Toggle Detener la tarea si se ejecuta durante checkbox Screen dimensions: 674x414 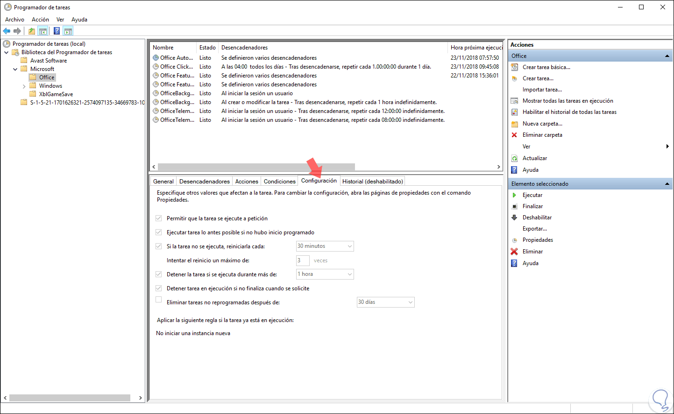pyautogui.click(x=159, y=274)
